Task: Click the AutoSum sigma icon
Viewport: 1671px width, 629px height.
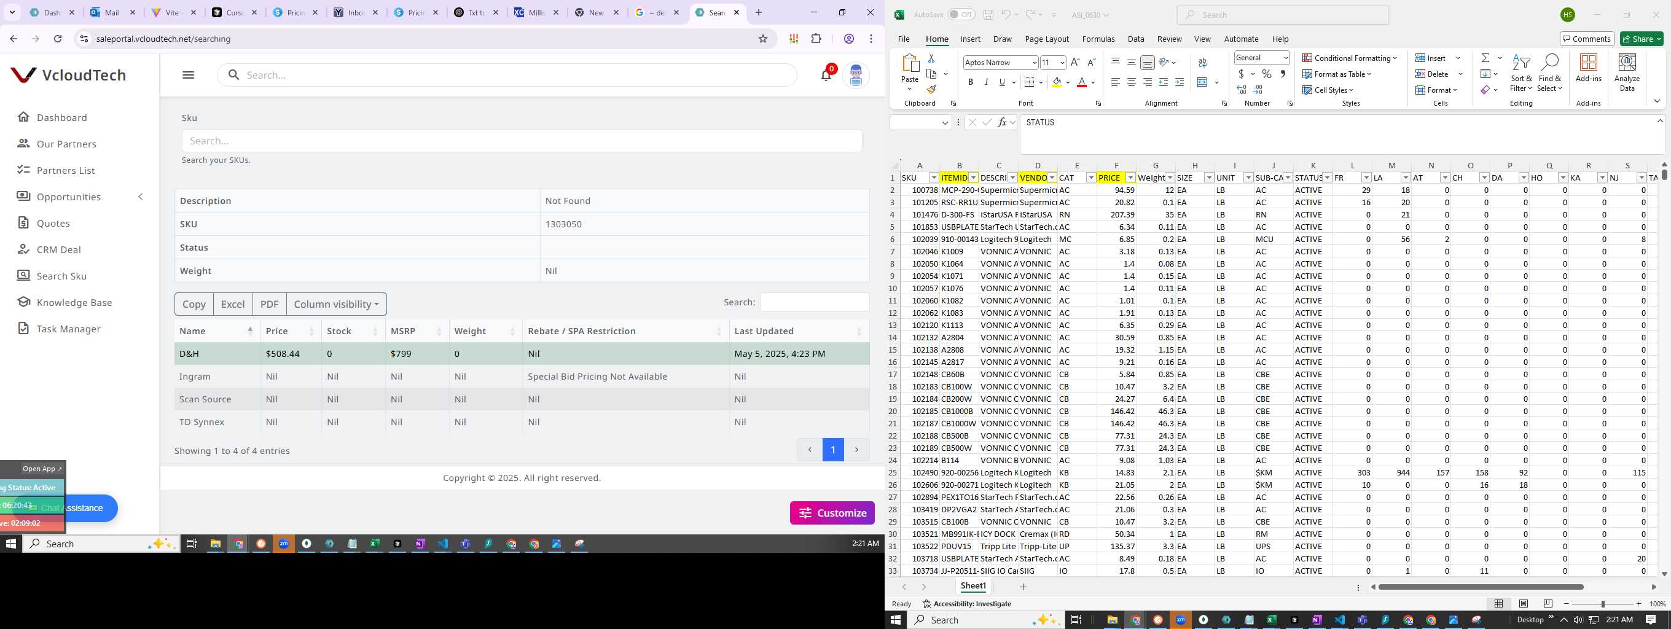Action: pos(1485,58)
